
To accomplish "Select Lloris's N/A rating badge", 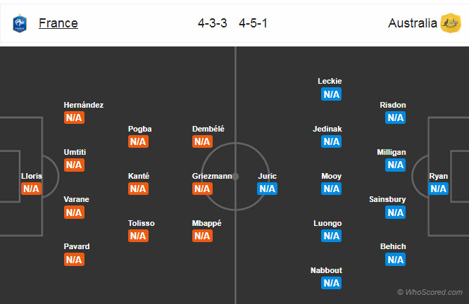I will (31, 189).
